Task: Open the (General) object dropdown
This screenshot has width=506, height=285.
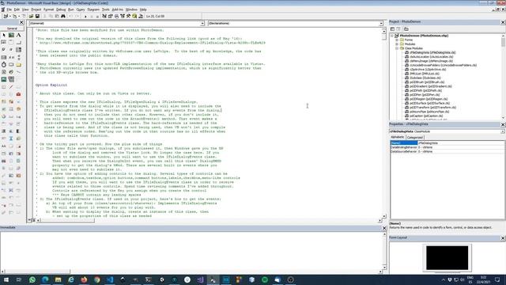Action: [x=202, y=23]
